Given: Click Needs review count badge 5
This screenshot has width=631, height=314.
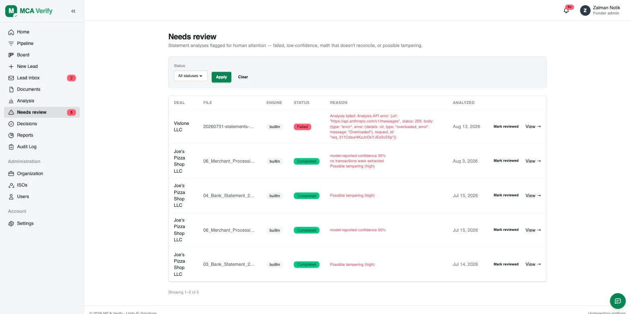Looking at the screenshot, I should click(x=71, y=112).
